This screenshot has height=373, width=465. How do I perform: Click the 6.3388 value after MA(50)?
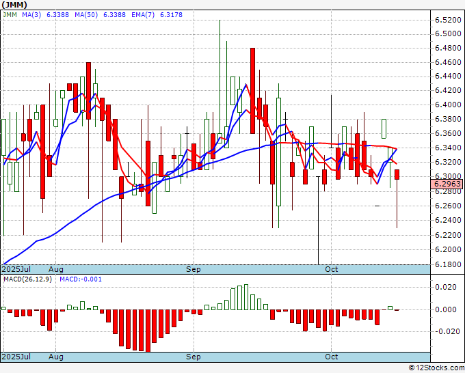click(x=114, y=15)
